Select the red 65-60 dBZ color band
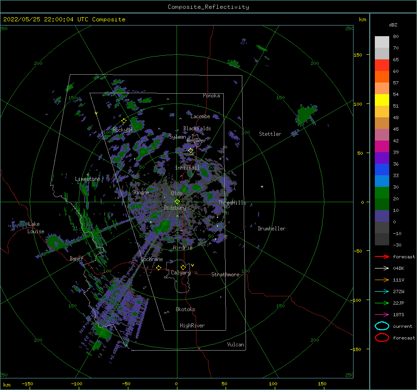 pyautogui.click(x=382, y=65)
